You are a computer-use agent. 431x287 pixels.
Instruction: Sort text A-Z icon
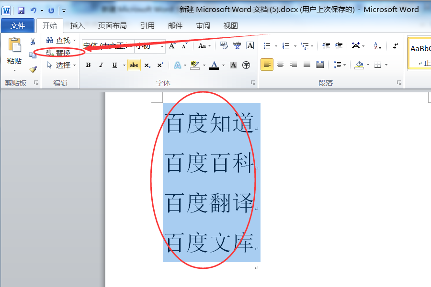[378, 46]
